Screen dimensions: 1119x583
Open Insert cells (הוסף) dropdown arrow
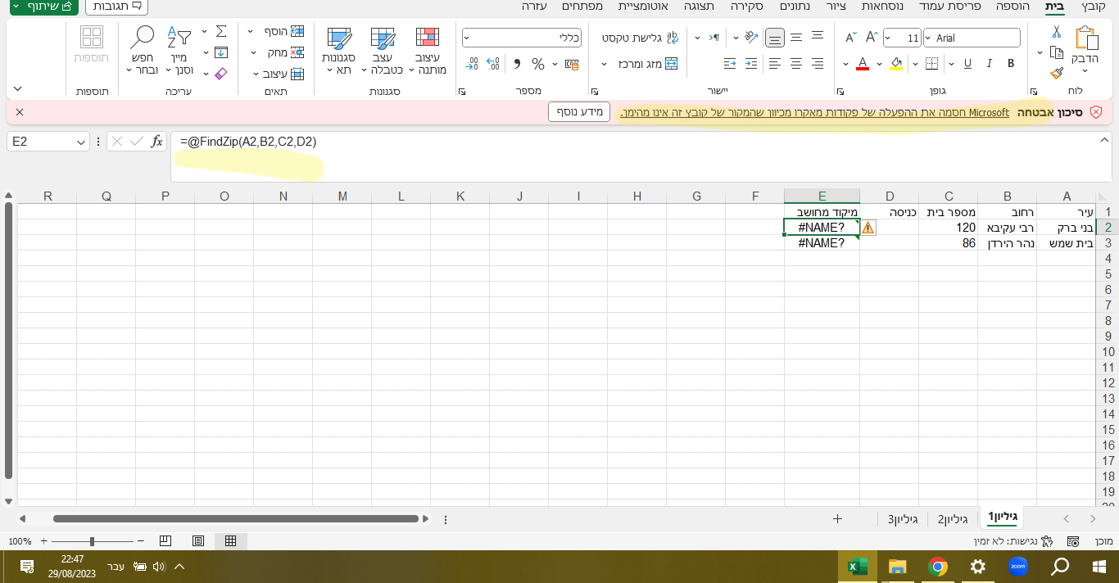pos(251,32)
